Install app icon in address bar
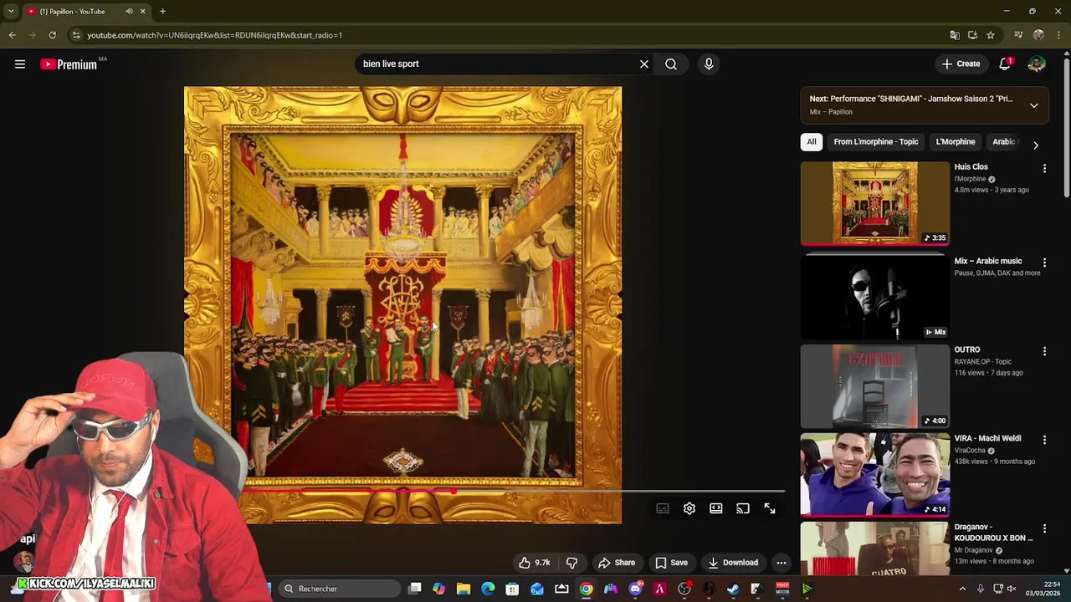Screen dimensions: 1071x602 (972, 35)
